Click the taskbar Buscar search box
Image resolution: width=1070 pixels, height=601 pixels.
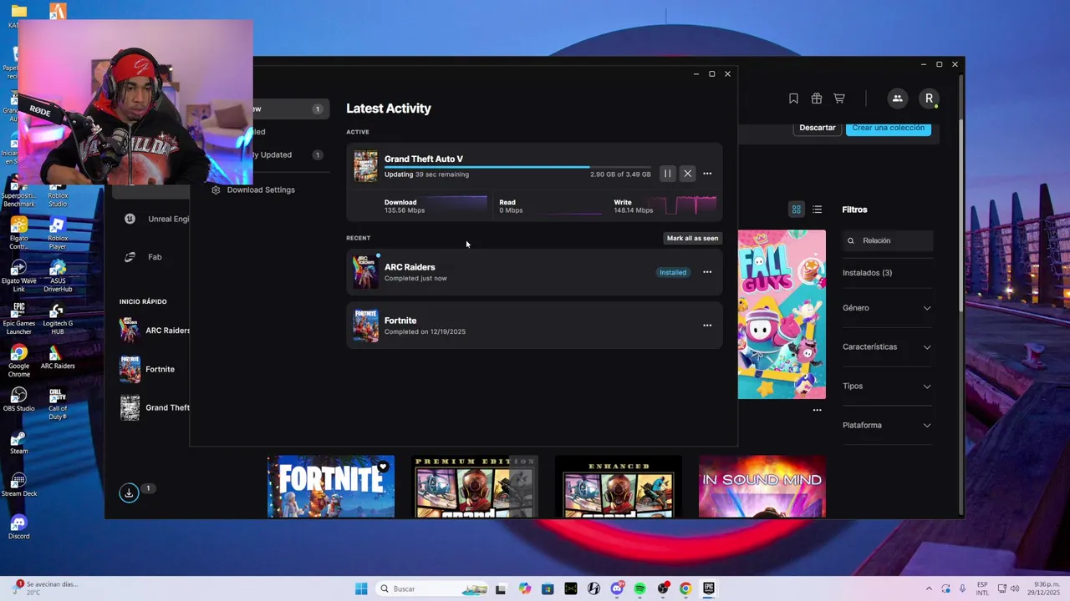[x=431, y=588]
